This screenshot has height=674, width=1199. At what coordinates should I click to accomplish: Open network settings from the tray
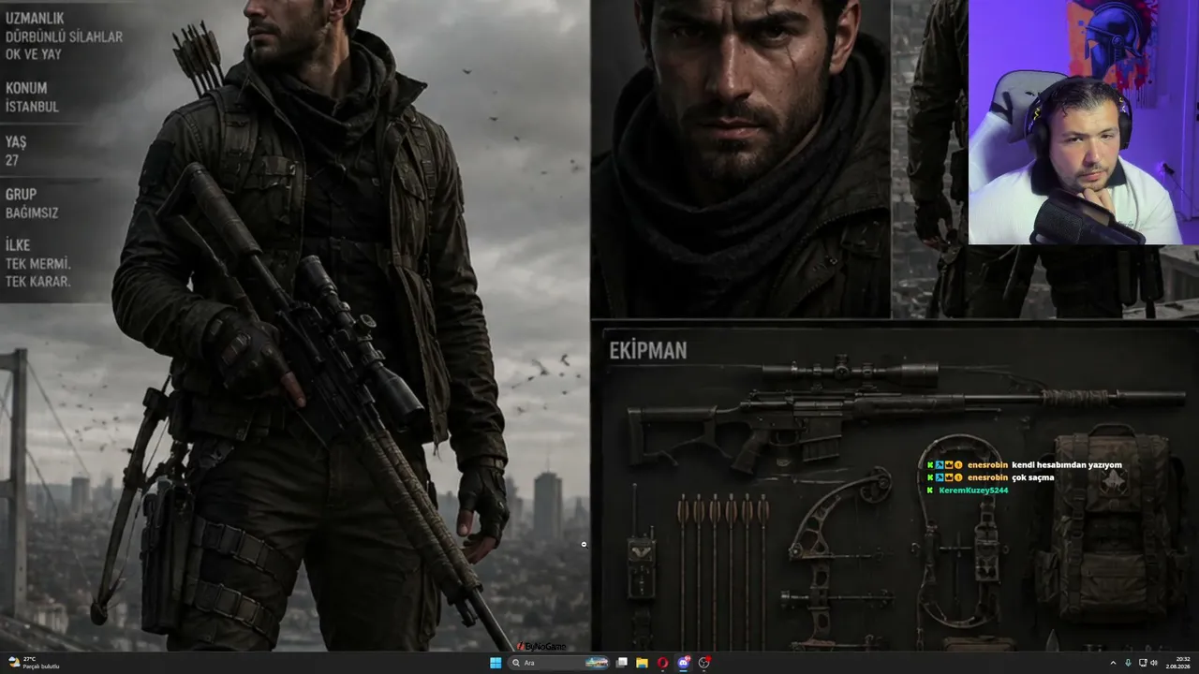1142,663
